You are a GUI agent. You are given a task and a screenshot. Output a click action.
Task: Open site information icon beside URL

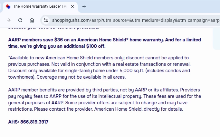click(x=46, y=20)
